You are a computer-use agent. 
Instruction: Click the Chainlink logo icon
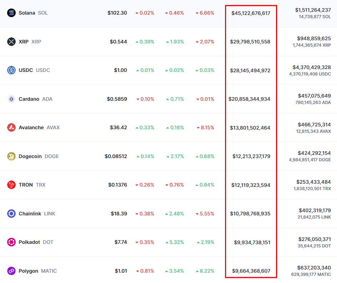[12, 214]
